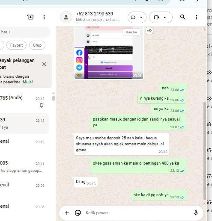Screen dimensions: 212x221
Task: Click the Mulai link in the banner
Action: 28,82
